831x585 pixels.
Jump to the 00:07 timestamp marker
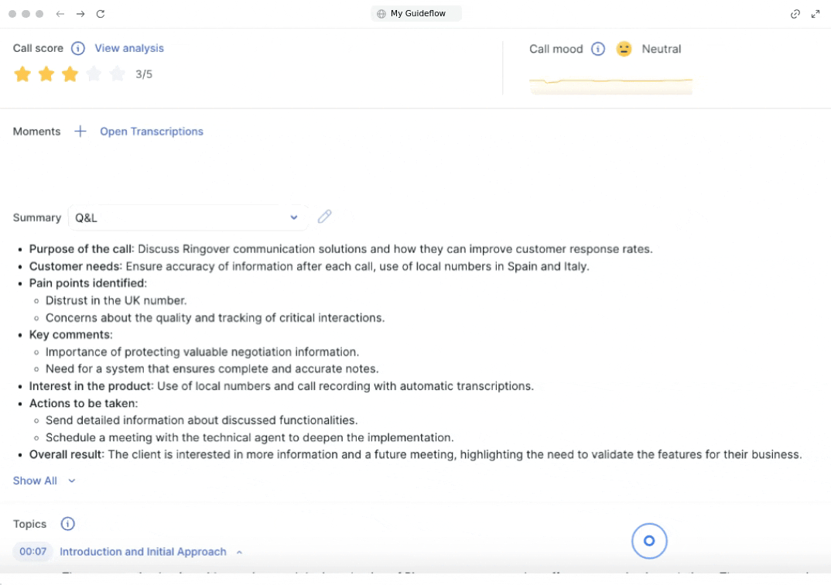[x=33, y=552]
